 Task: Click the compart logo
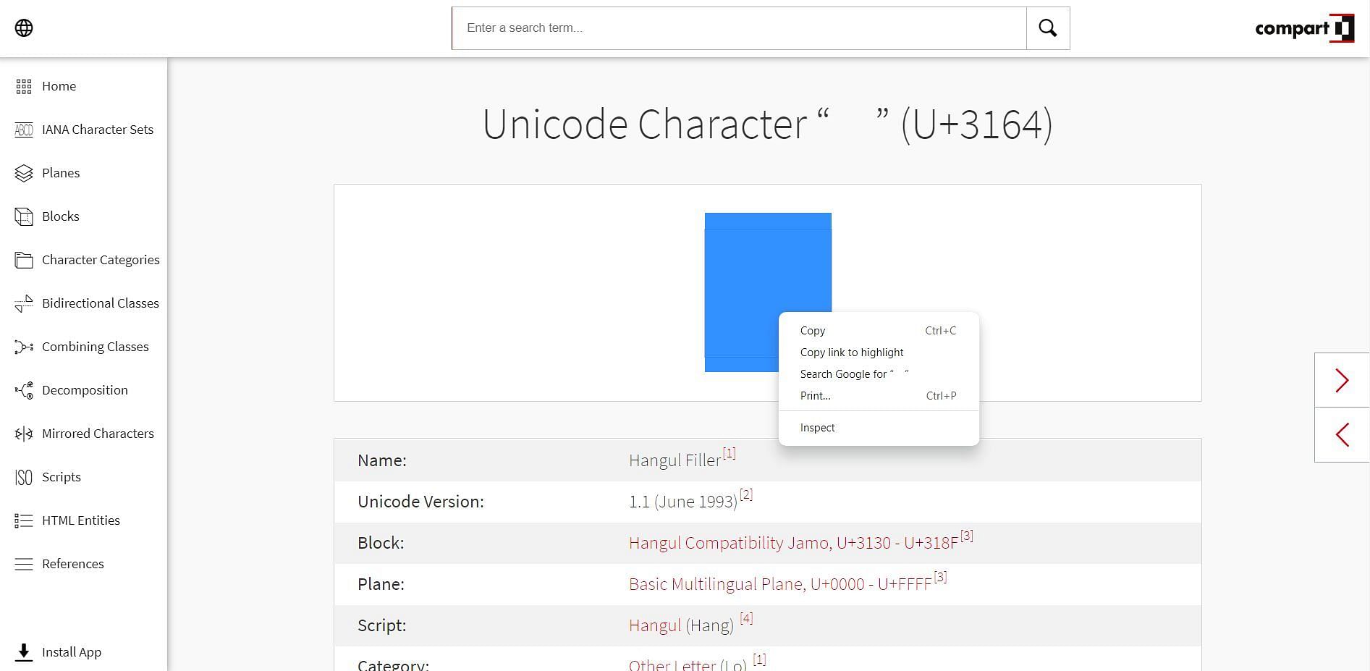(1303, 28)
